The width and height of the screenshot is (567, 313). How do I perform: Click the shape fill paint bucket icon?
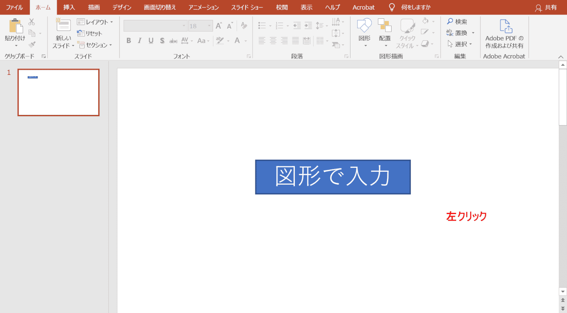pos(426,21)
